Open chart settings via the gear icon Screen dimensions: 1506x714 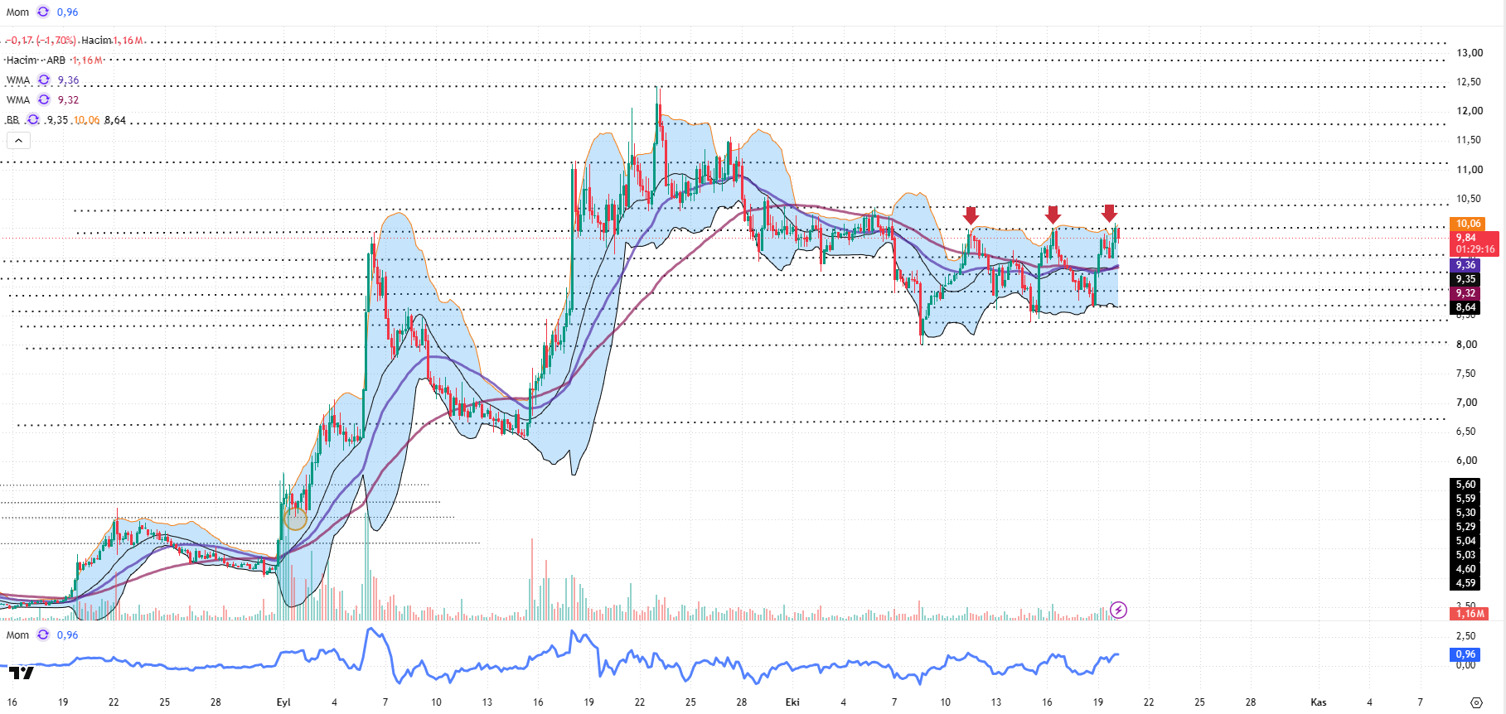(x=1476, y=702)
